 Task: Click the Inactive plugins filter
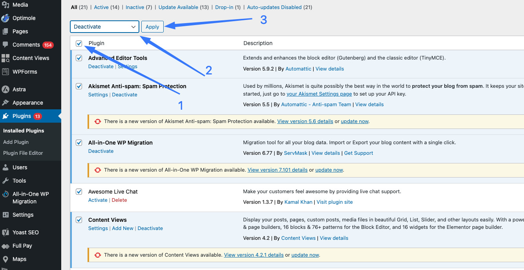[135, 7]
